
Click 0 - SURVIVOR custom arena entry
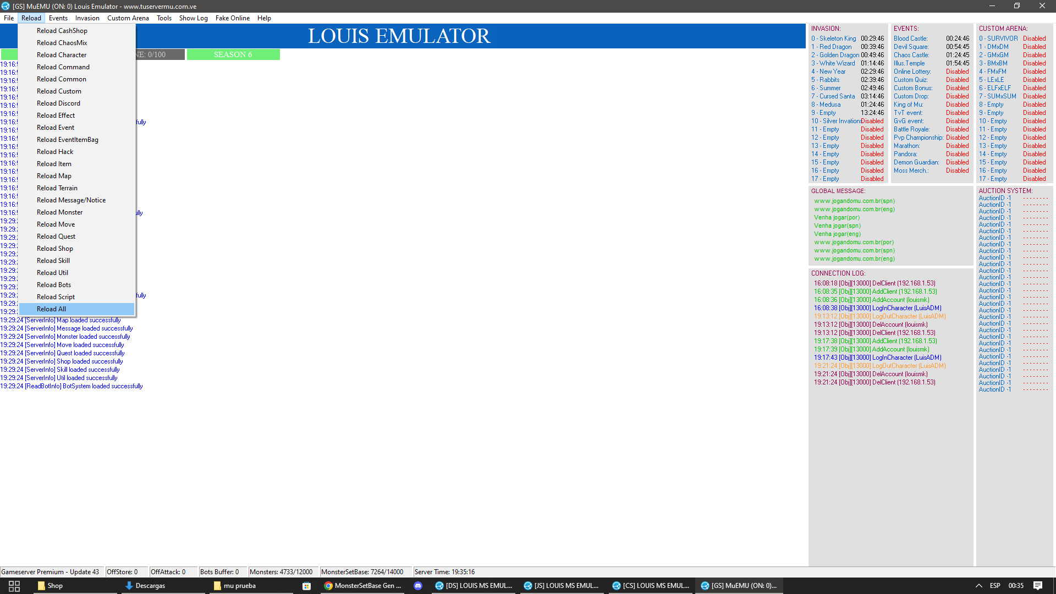coord(1013,38)
